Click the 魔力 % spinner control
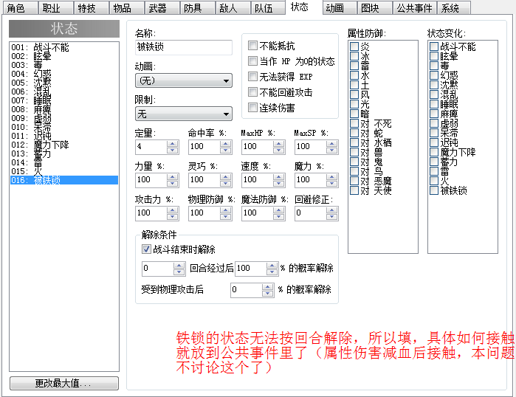The height and width of the screenshot is (397, 516). coord(331,180)
